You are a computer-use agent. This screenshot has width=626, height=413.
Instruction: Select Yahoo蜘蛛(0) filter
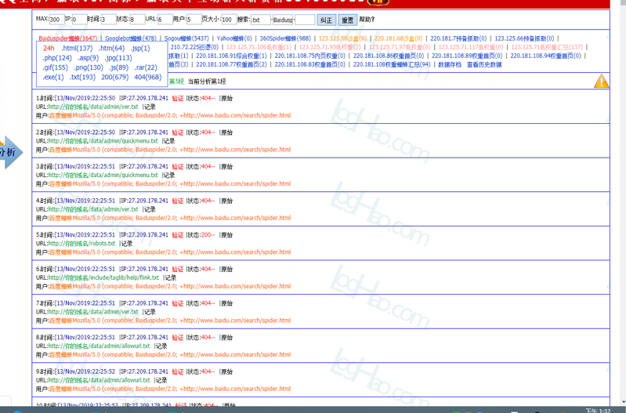click(x=234, y=38)
